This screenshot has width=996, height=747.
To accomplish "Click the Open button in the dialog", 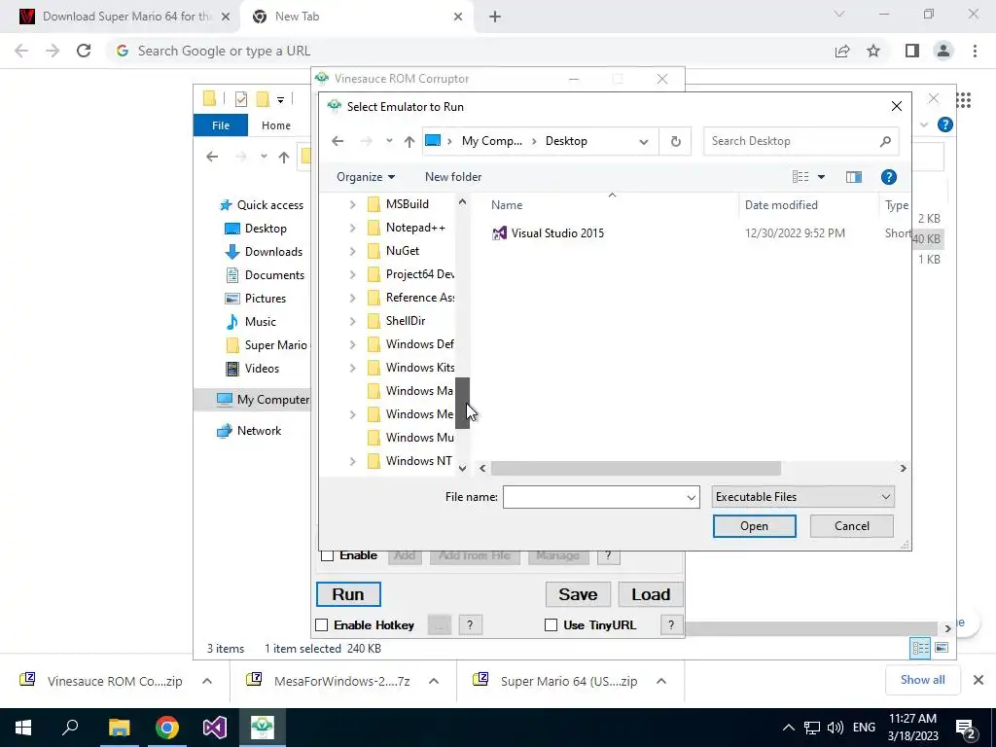I will (754, 526).
